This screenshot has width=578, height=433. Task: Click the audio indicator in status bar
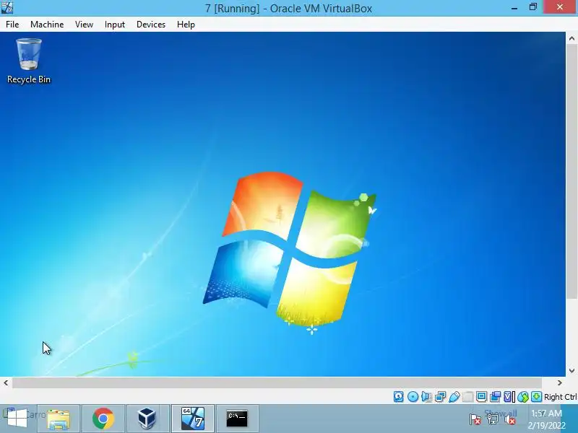tap(426, 396)
